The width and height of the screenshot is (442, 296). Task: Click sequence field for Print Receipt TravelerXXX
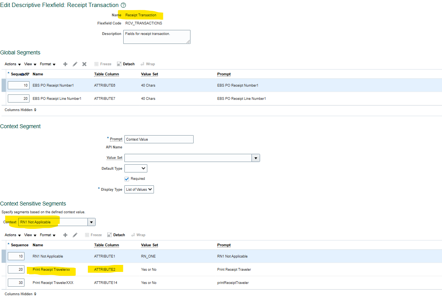click(x=16, y=283)
